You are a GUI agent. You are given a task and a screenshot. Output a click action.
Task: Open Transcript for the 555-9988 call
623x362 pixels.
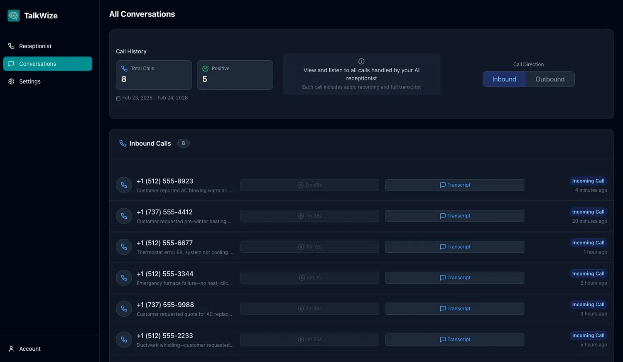[x=455, y=308]
